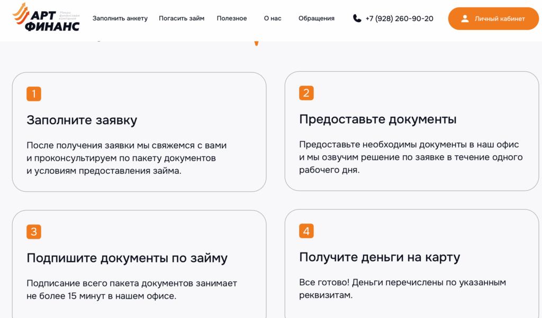Click the Заполните заявку heading
542x318 pixels.
pos(82,120)
